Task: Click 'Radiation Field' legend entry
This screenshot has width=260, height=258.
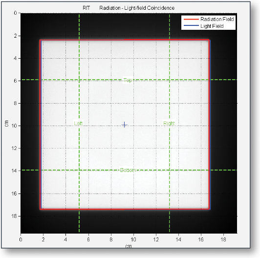Action: (x=217, y=19)
